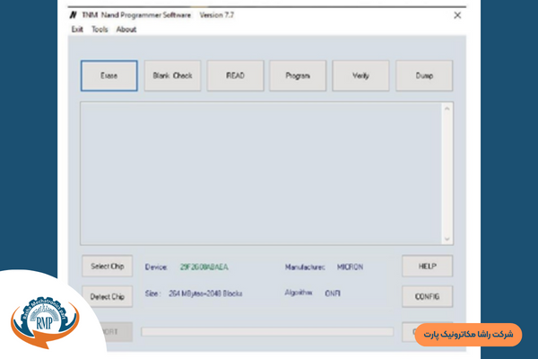
Task: Click the progress bar at the bottom
Action: coord(266,331)
